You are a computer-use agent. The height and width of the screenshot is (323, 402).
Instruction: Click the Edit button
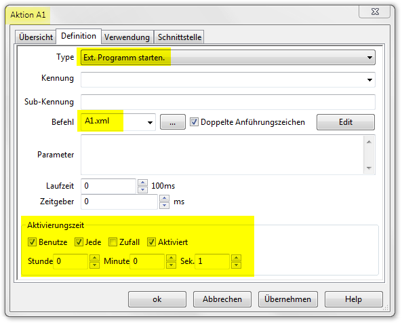(346, 122)
